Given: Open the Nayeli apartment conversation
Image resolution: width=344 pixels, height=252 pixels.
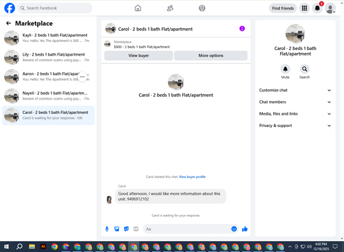Looking at the screenshot, I should click(48, 96).
